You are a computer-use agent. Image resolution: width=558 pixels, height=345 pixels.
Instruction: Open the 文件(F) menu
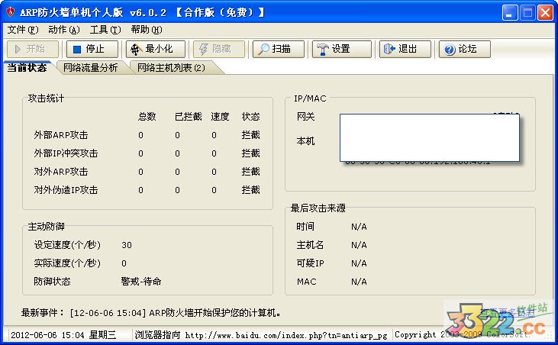point(23,30)
